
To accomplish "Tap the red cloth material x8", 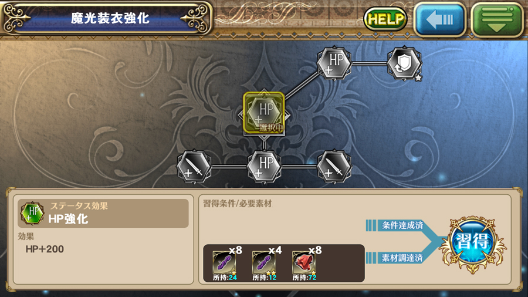I will pyautogui.click(x=304, y=264).
